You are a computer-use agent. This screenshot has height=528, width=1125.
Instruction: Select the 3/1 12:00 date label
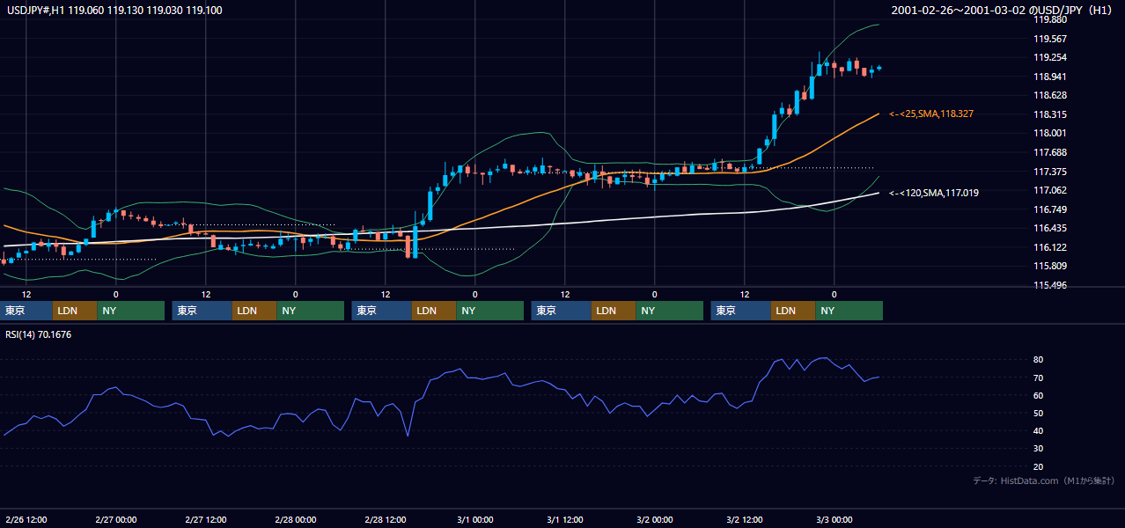point(564,520)
